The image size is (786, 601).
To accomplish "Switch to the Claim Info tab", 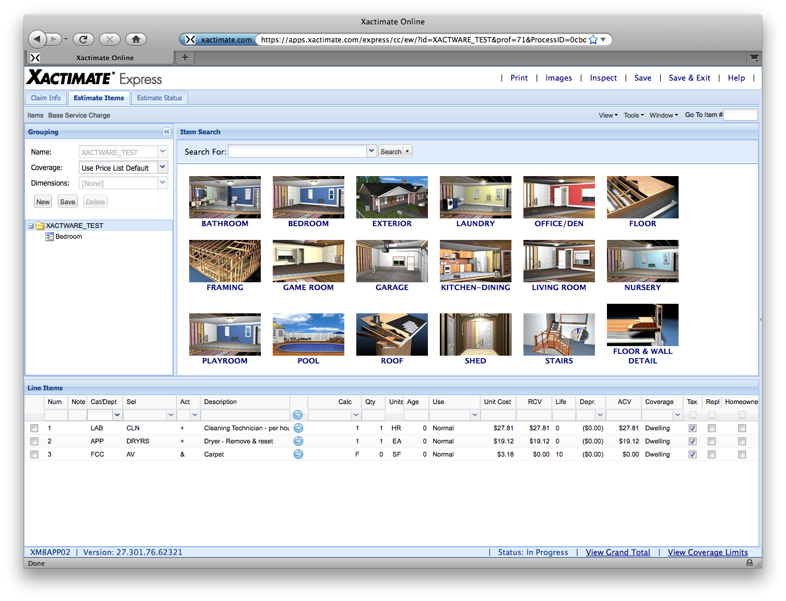I will tap(46, 98).
